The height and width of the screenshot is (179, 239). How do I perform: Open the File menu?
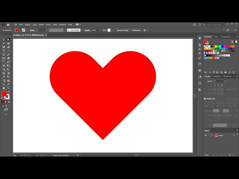click(16, 24)
